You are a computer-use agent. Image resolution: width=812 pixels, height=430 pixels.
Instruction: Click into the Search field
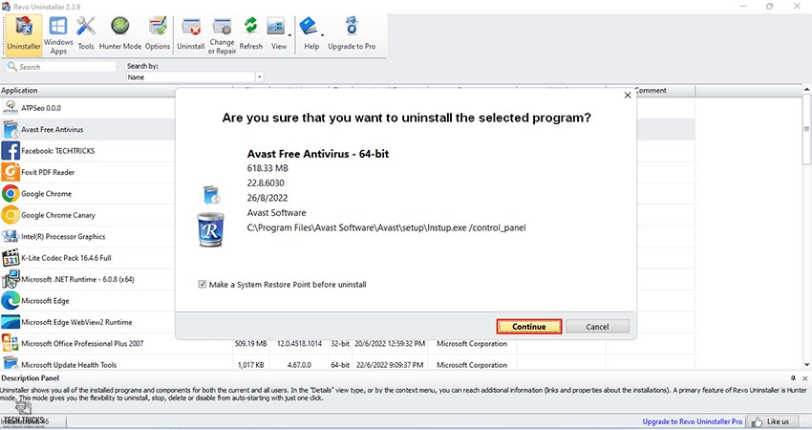(x=61, y=67)
